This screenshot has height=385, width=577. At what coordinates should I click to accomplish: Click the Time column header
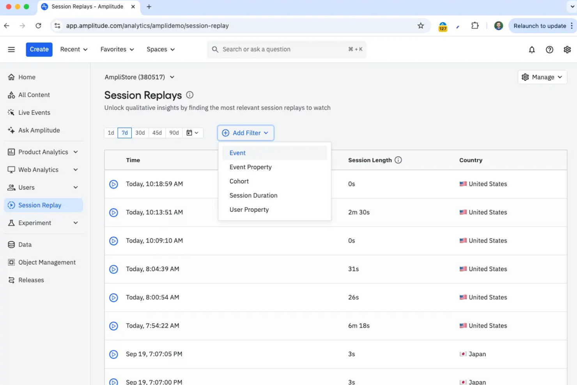coord(133,160)
